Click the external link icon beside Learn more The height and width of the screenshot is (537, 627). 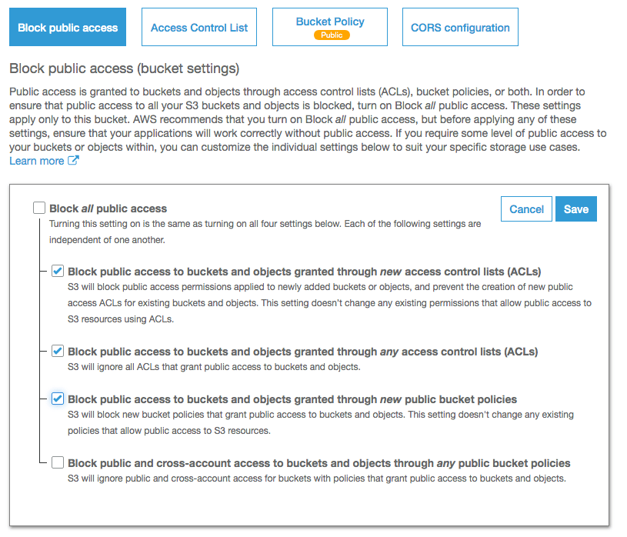coord(73,160)
